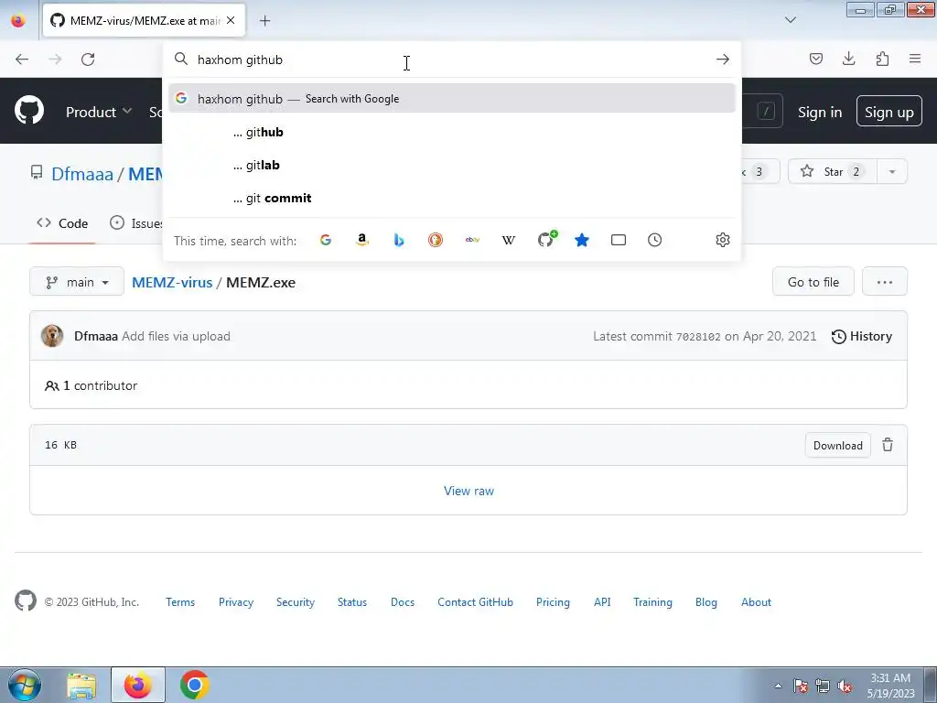Viewport: 937px width, 703px height.
Task: Open the Pricing footer link
Action: [553, 602]
